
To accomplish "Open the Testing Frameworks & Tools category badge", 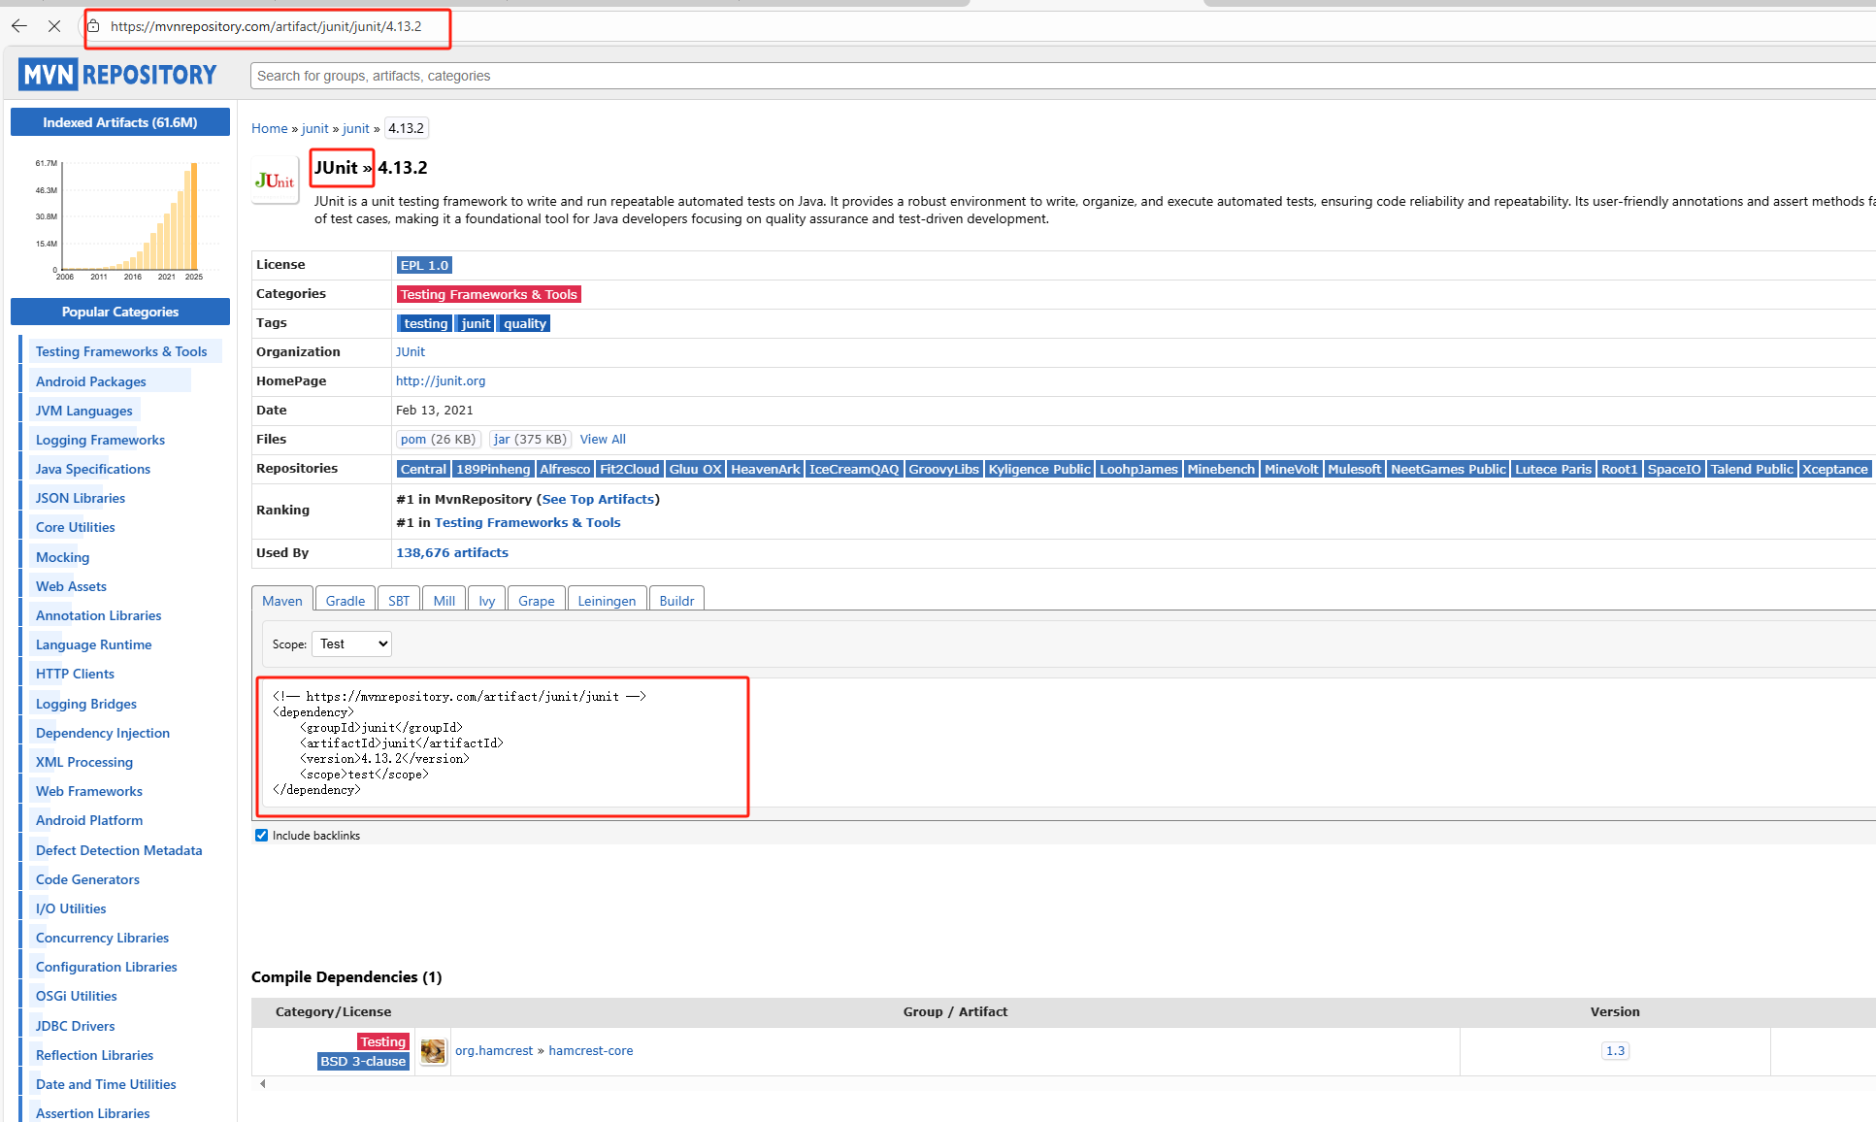I will [489, 294].
